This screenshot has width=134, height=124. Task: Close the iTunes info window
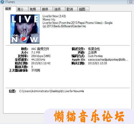131,2
